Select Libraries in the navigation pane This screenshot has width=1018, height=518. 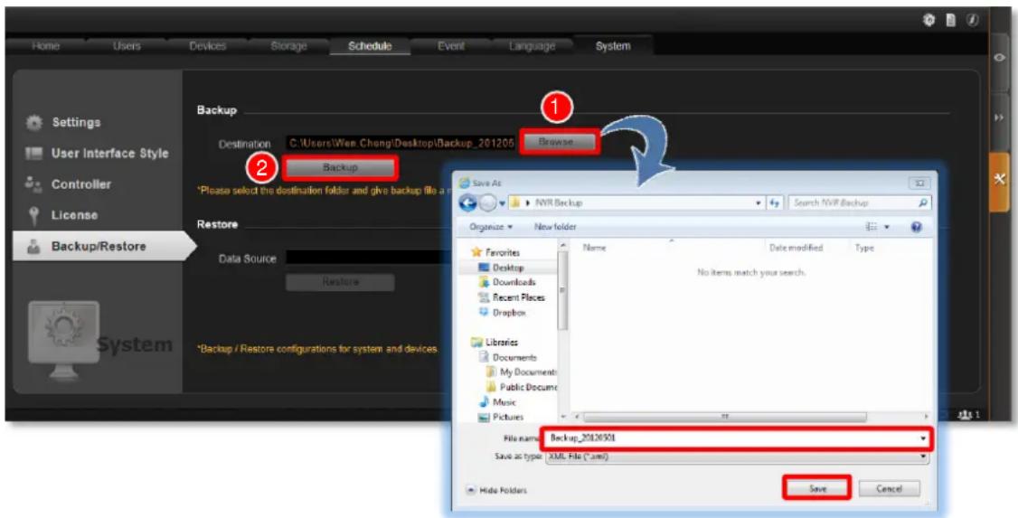click(x=495, y=342)
